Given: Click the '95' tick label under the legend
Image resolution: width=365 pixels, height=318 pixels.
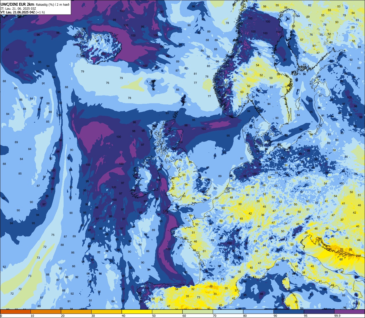Looking at the screenshot, I should [306, 316].
